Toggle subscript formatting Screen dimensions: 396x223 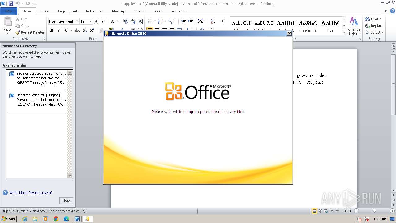[x=85, y=30]
